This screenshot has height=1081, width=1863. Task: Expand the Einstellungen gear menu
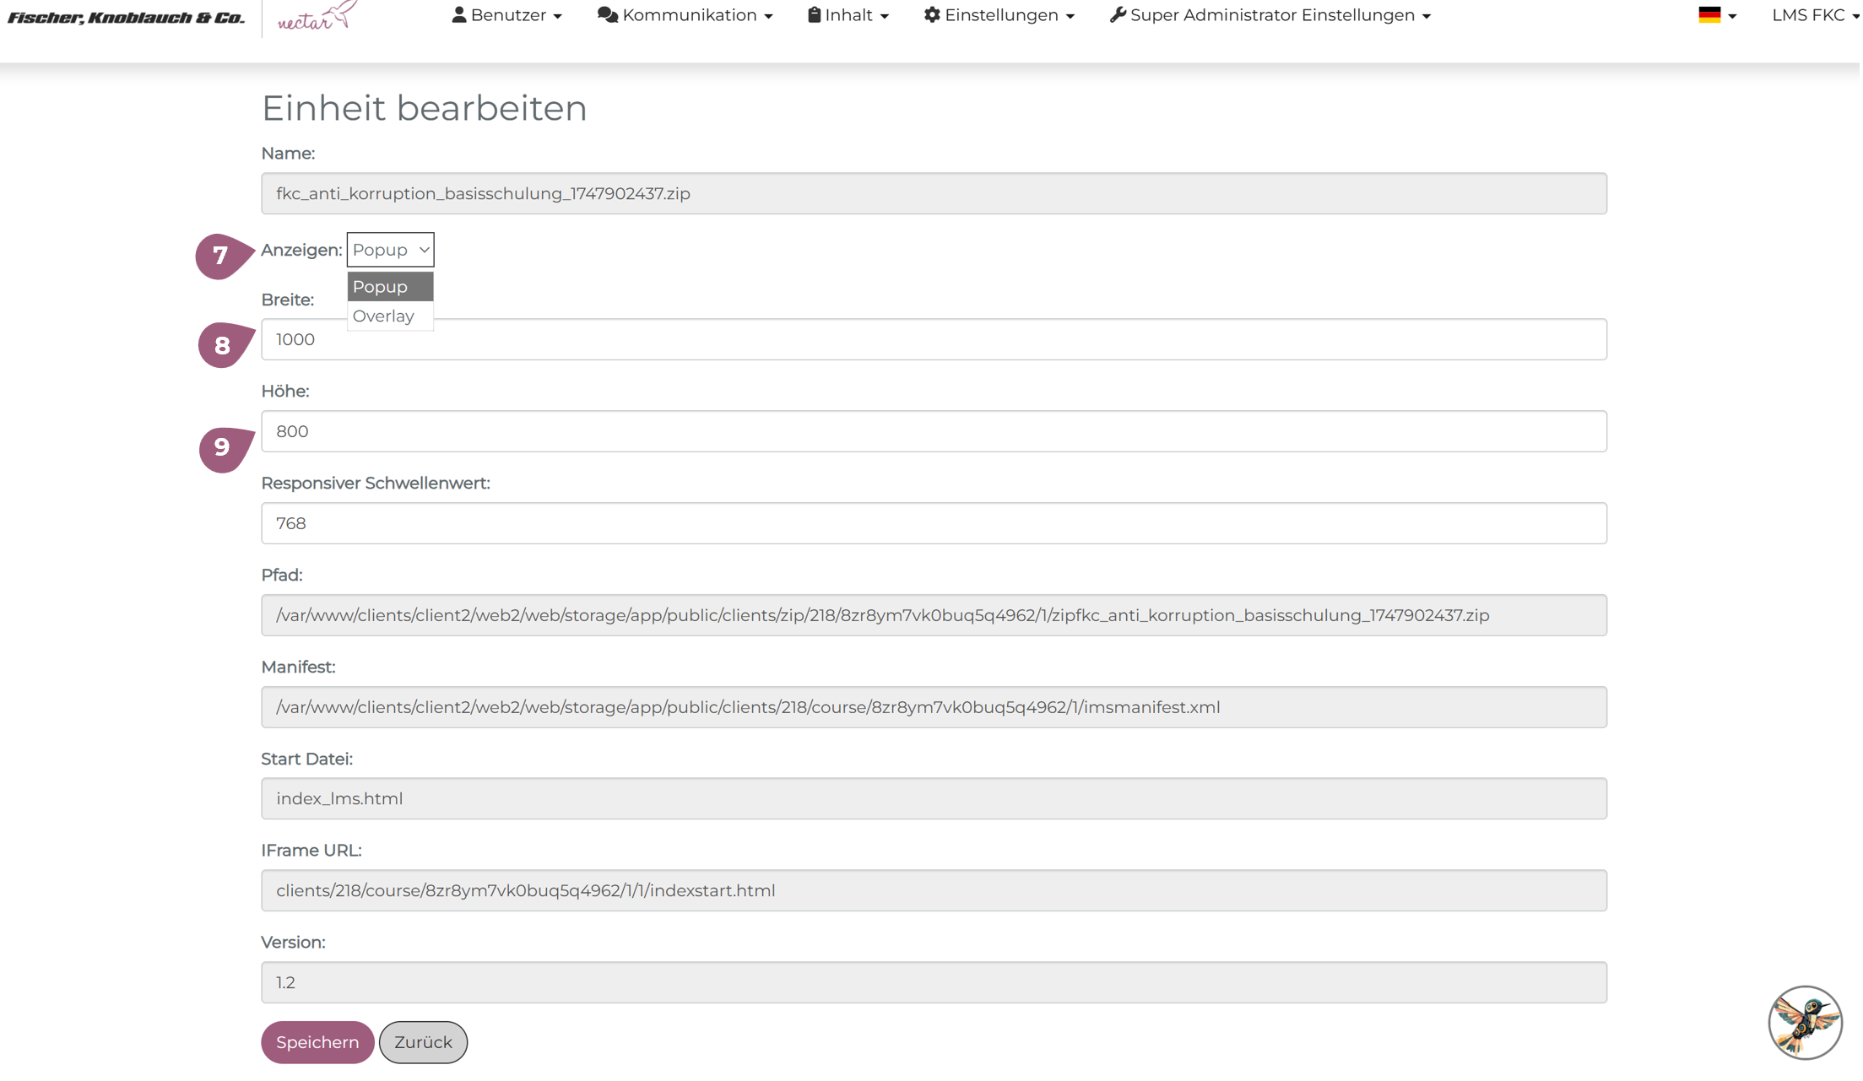tap(1000, 15)
